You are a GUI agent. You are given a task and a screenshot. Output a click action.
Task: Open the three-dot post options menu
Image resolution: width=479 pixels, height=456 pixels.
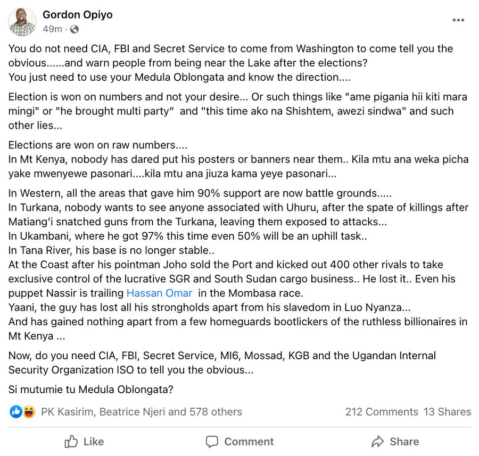point(458,20)
